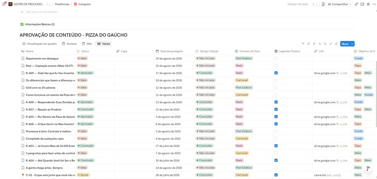Check Legenda/Roteiro for Compilado de avaliações reais
The width and height of the screenshot is (377, 179).
(276, 138)
